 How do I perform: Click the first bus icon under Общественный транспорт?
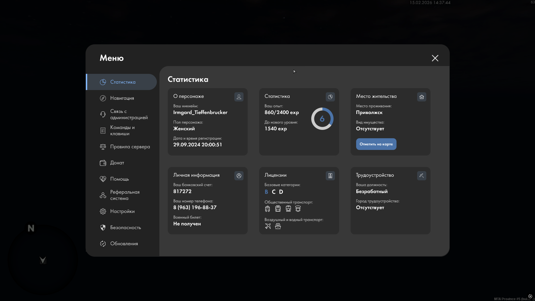(267, 209)
